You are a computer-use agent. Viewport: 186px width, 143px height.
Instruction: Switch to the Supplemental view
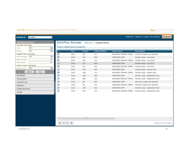point(102,43)
